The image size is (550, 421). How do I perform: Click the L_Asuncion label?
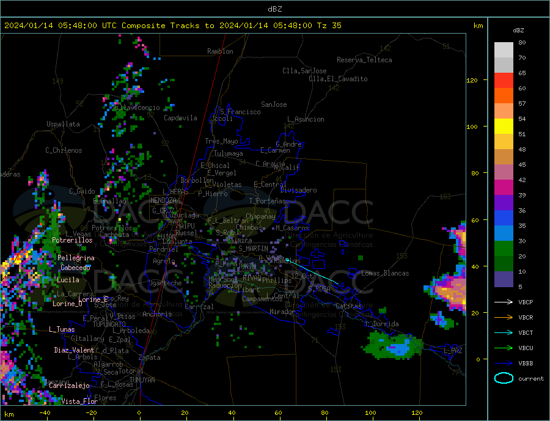click(x=306, y=119)
